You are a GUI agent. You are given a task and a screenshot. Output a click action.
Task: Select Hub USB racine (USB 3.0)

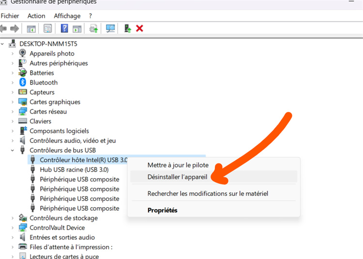tap(74, 169)
